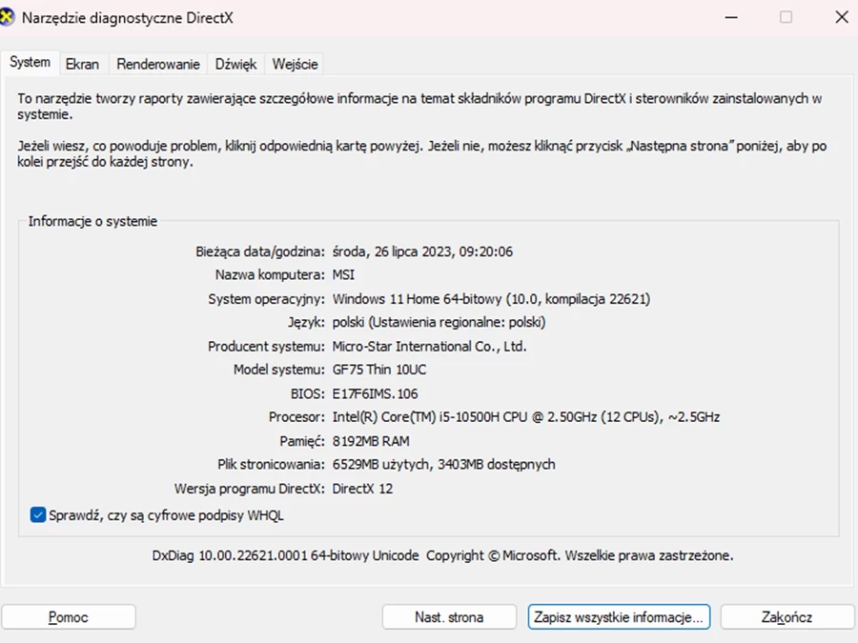Select the Windows 11 Home operating system text

(491, 299)
